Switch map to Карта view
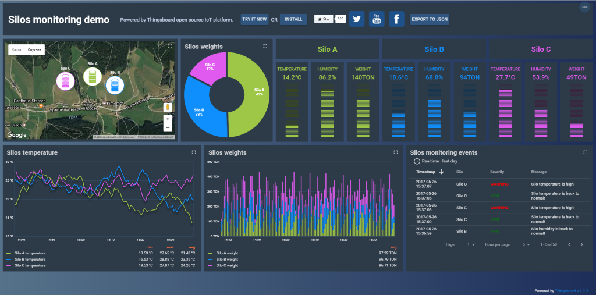596x295 pixels. [x=17, y=50]
